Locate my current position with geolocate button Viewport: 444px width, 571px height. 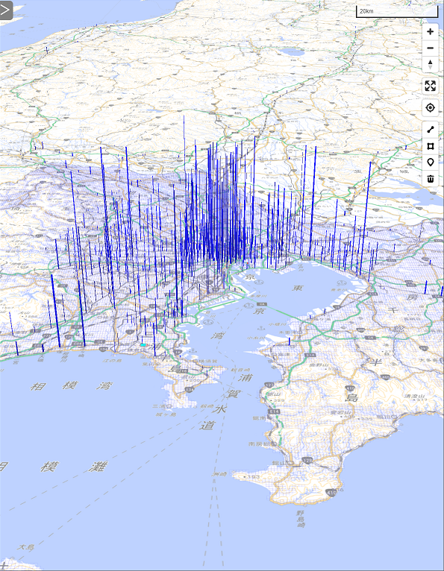(x=430, y=108)
